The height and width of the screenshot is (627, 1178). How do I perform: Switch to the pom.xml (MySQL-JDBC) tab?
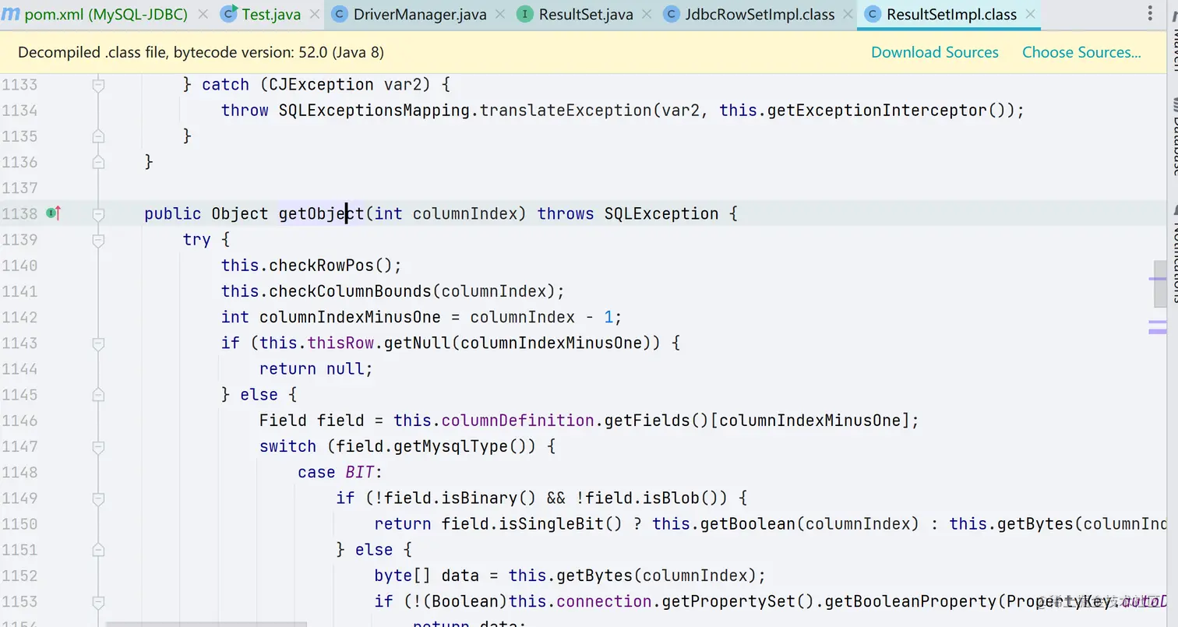96,14
